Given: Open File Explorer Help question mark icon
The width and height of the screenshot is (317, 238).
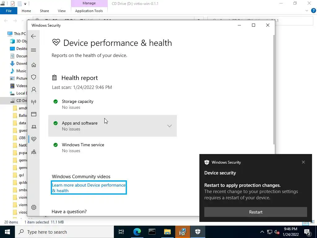Looking at the screenshot, I should click(x=313, y=11).
